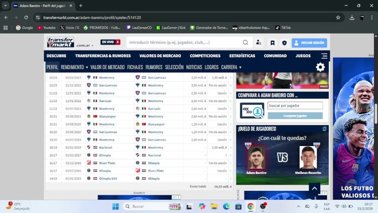Open Microsoft Edge from taskbar
378x213 pixels.
click(226, 206)
